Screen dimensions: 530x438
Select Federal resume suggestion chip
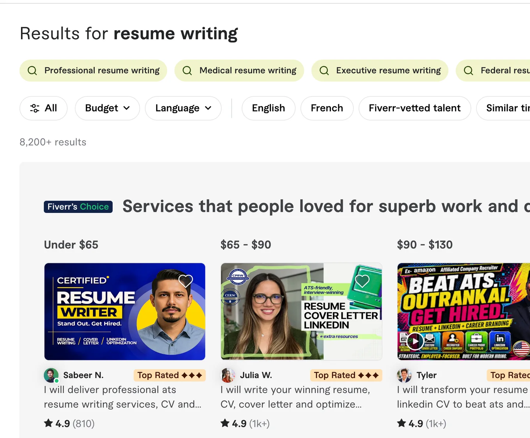493,70
